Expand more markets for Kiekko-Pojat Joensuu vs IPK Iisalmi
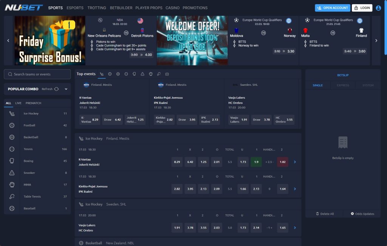387x246 pixels. 295,189
